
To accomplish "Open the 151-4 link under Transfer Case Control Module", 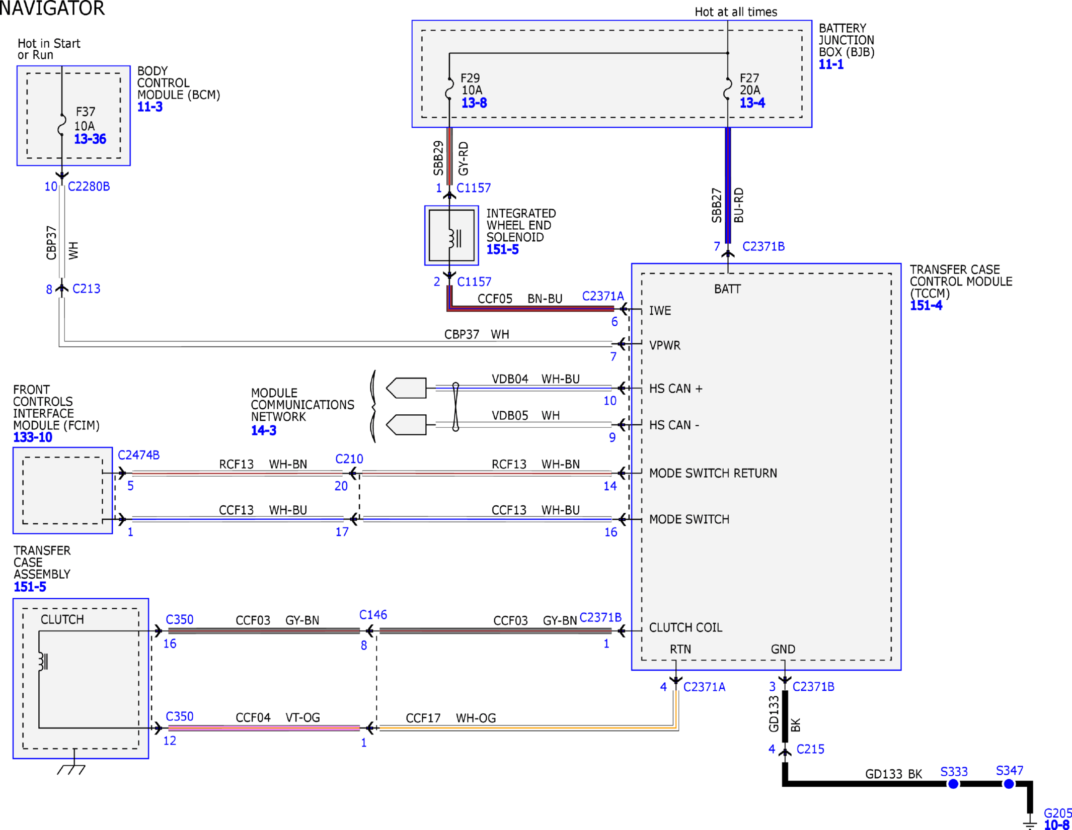I will [926, 306].
